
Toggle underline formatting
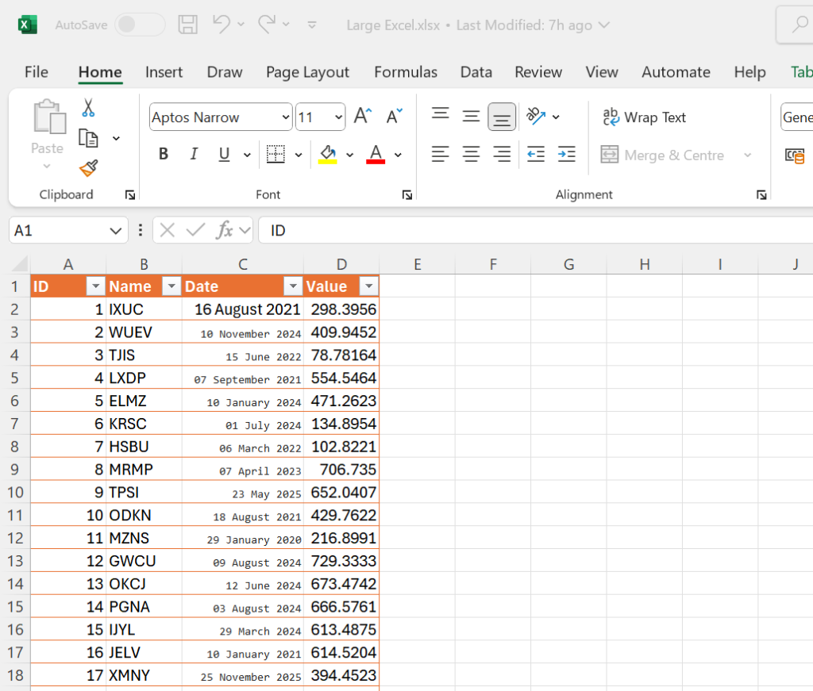pyautogui.click(x=224, y=154)
